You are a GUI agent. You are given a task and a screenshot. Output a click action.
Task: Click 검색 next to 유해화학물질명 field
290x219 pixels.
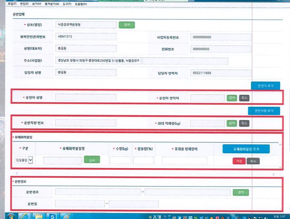(x=92, y=160)
